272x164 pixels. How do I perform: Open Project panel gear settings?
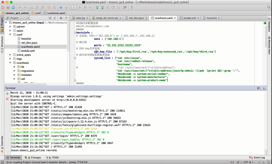coord(61,18)
